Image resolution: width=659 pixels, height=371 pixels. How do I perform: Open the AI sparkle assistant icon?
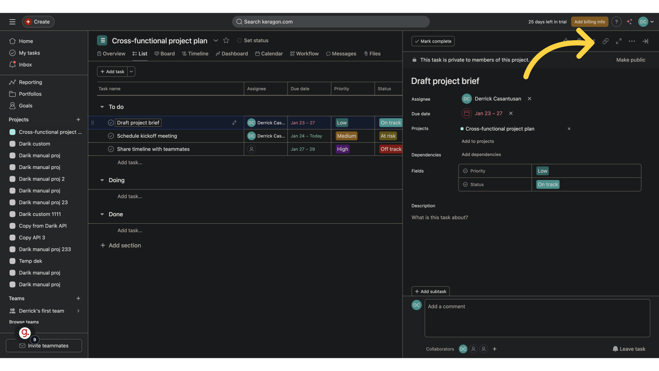click(x=629, y=22)
